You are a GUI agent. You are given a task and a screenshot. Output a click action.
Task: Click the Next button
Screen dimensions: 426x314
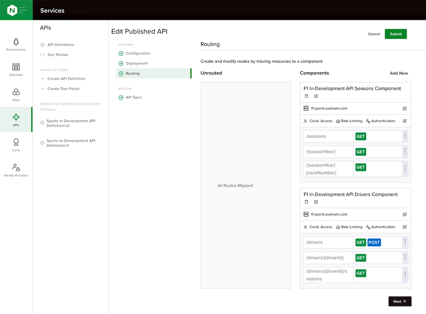point(400,301)
